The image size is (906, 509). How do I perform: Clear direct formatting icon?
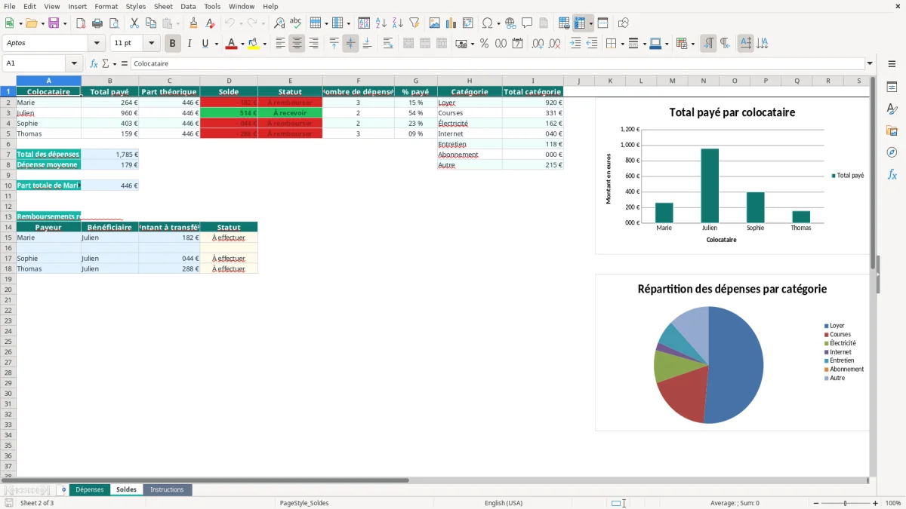coord(210,23)
